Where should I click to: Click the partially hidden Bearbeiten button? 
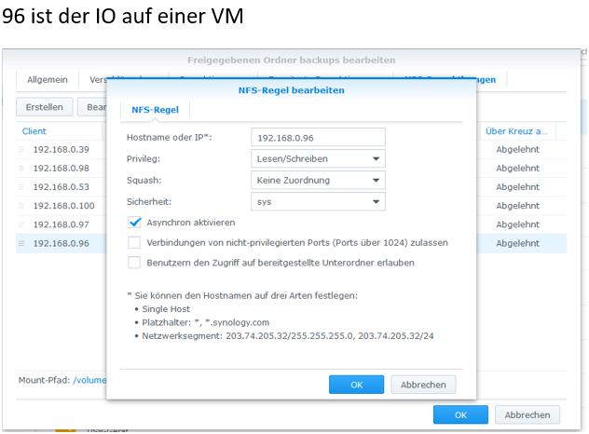pyautogui.click(x=92, y=107)
